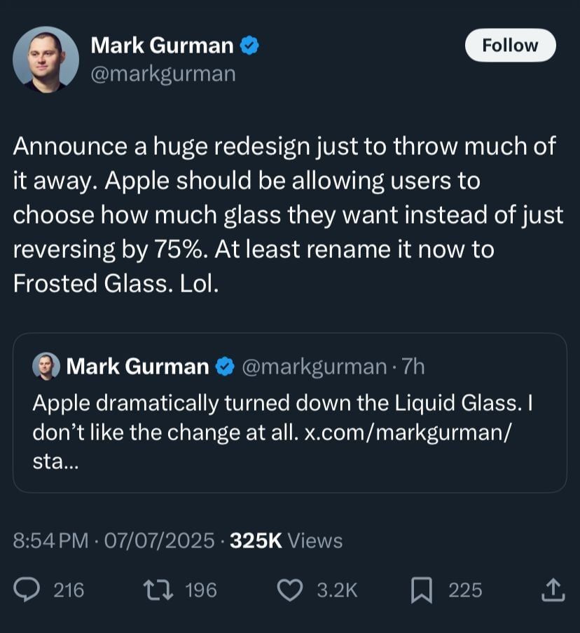The height and width of the screenshot is (633, 580).
Task: Follow Mark Gurman
Action: [x=510, y=46]
